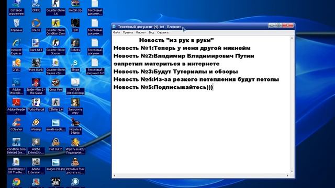This screenshot has width=335, height=188.
Task: Select the CStrike 1.6 desktop shortcut
Action: pyautogui.click(x=55, y=105)
